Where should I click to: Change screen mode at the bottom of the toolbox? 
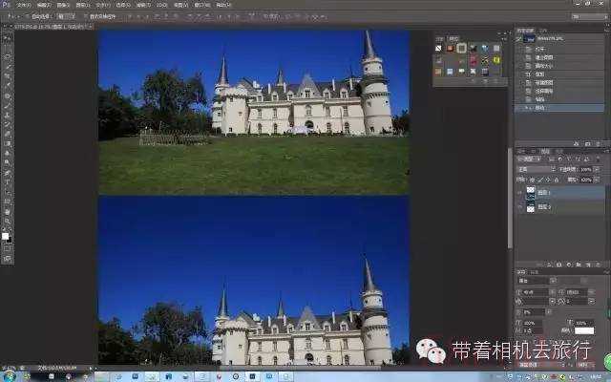7,259
